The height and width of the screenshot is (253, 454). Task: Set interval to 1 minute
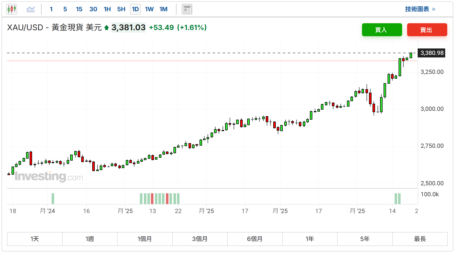pos(51,9)
